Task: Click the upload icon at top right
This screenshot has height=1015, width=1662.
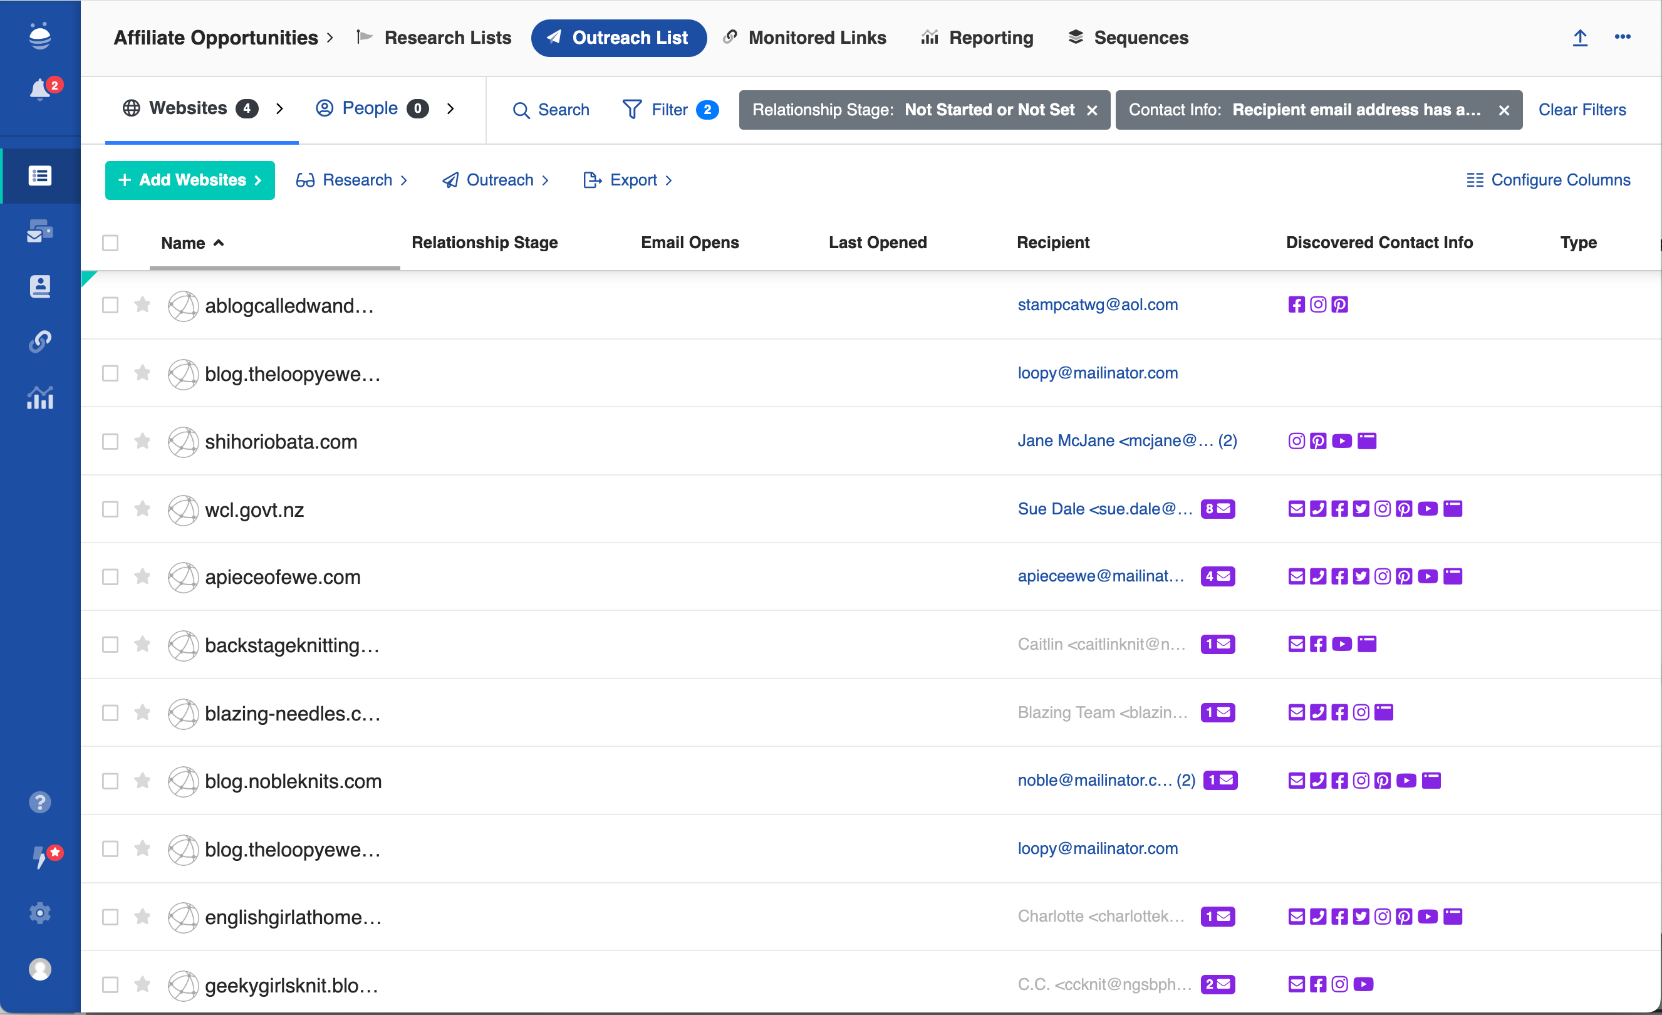Action: tap(1579, 38)
